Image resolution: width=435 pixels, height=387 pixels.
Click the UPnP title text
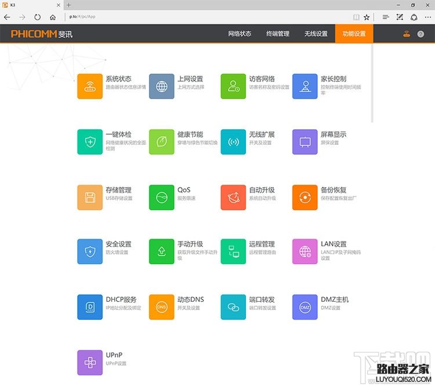click(114, 355)
